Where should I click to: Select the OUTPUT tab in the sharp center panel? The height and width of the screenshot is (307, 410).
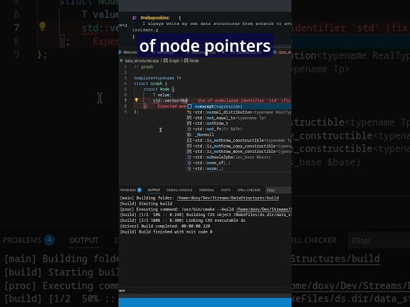154,190
